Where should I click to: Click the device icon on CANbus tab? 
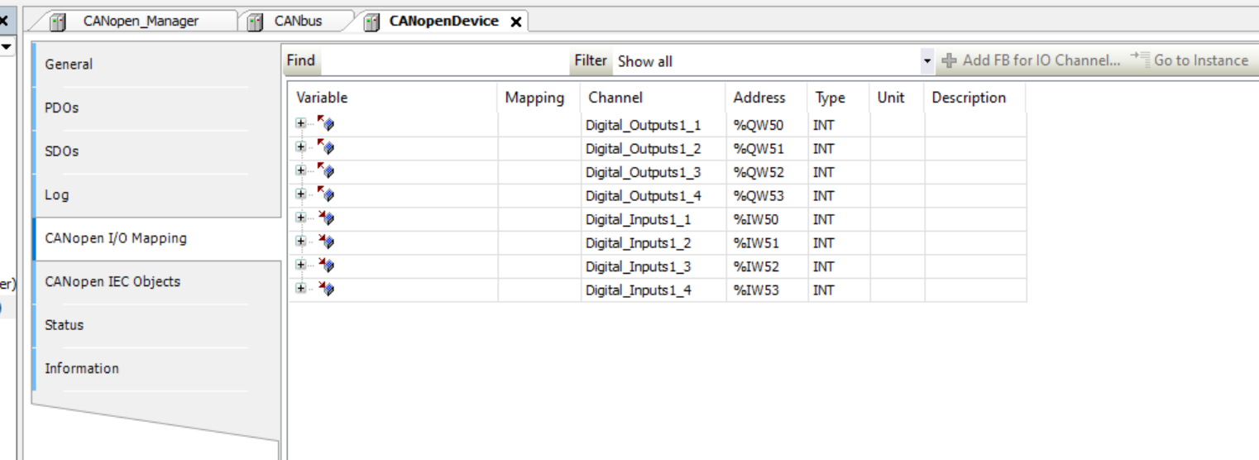pyautogui.click(x=256, y=22)
